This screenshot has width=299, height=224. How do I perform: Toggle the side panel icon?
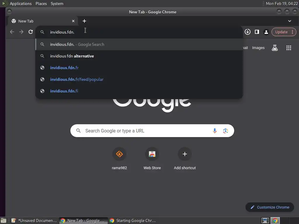tap(257, 32)
